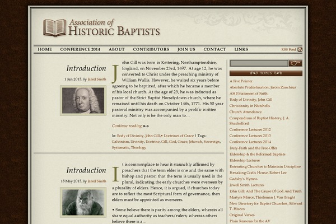Select the Divinity tag
Screen dimensions: 336x224
click(137, 142)
